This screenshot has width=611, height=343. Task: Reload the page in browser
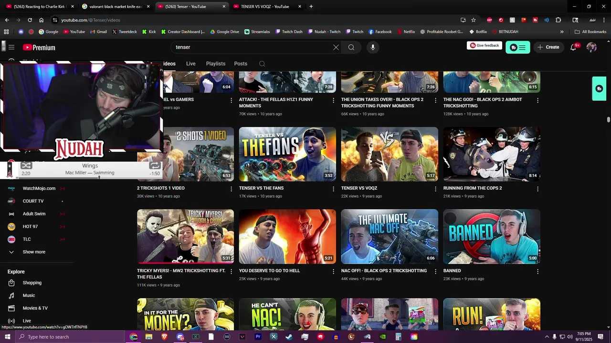pyautogui.click(x=30, y=20)
